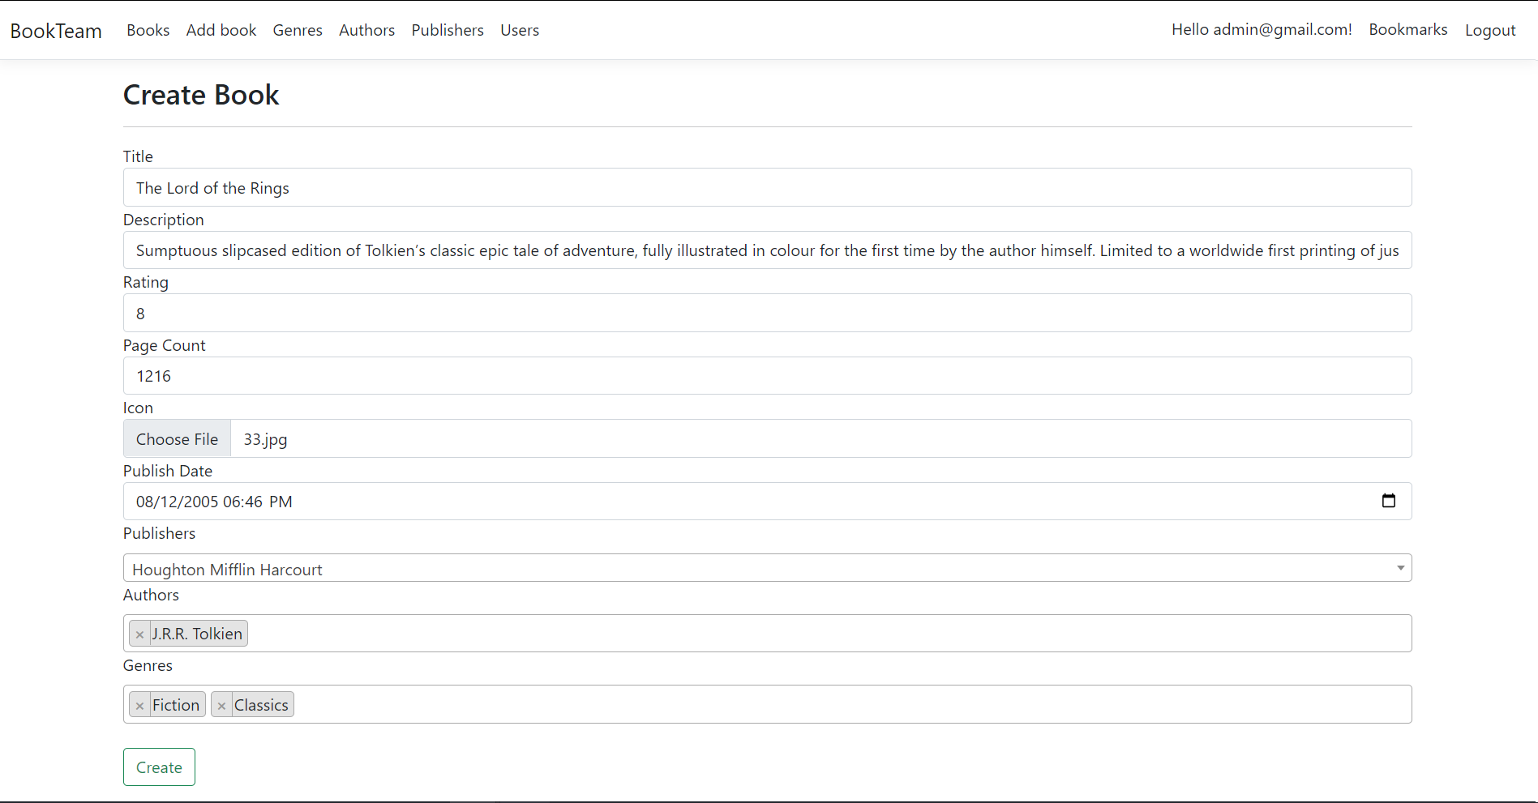Remove the Classics genre tag
This screenshot has width=1538, height=803.
pyautogui.click(x=221, y=704)
